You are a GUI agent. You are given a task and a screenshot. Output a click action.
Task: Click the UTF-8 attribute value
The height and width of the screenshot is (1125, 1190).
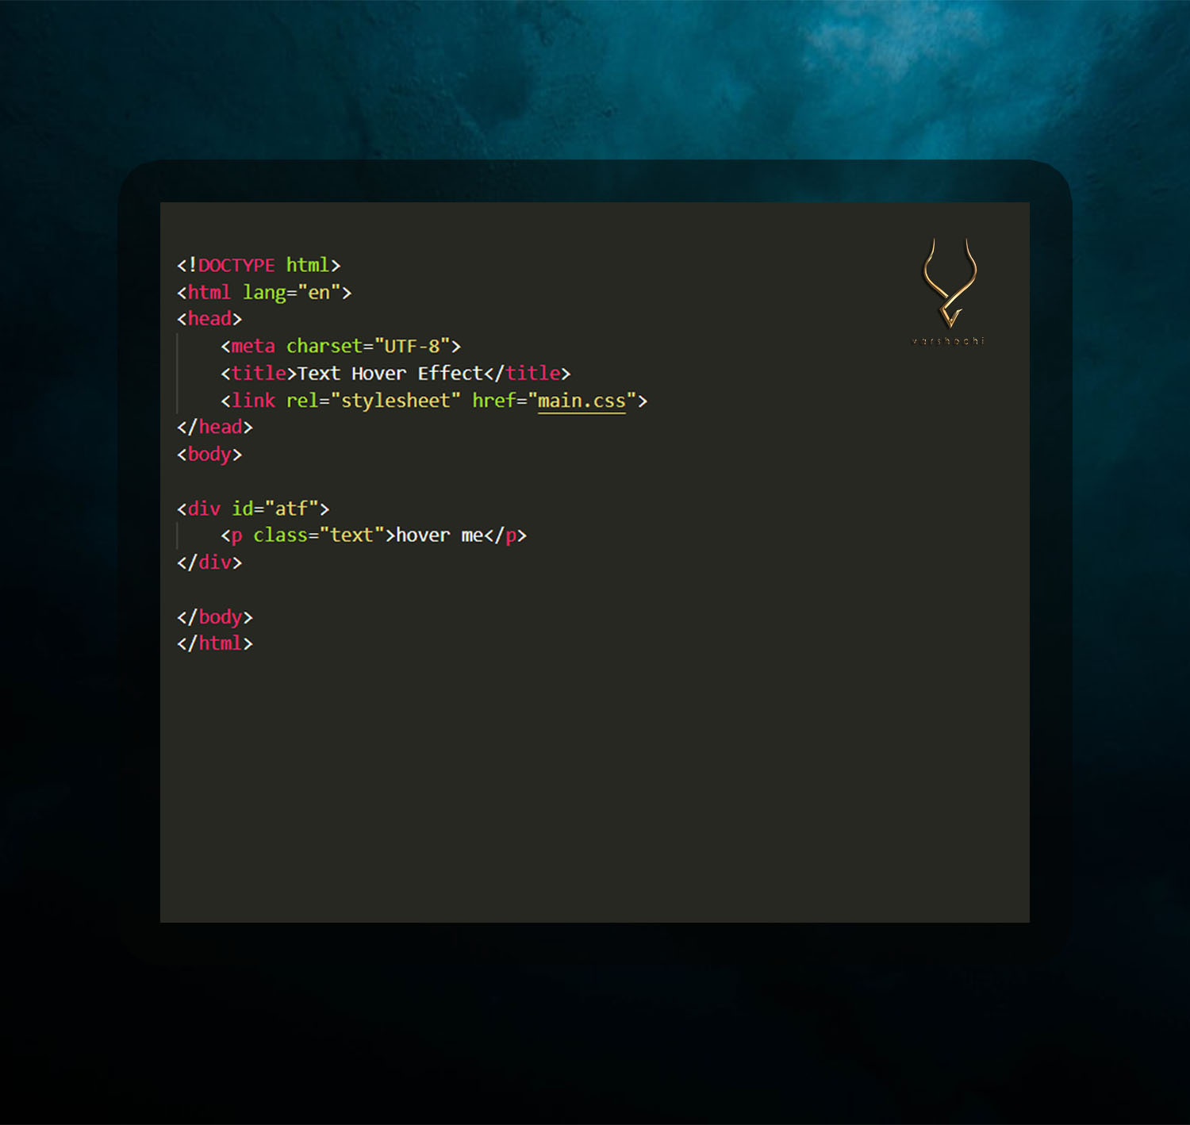click(x=409, y=346)
